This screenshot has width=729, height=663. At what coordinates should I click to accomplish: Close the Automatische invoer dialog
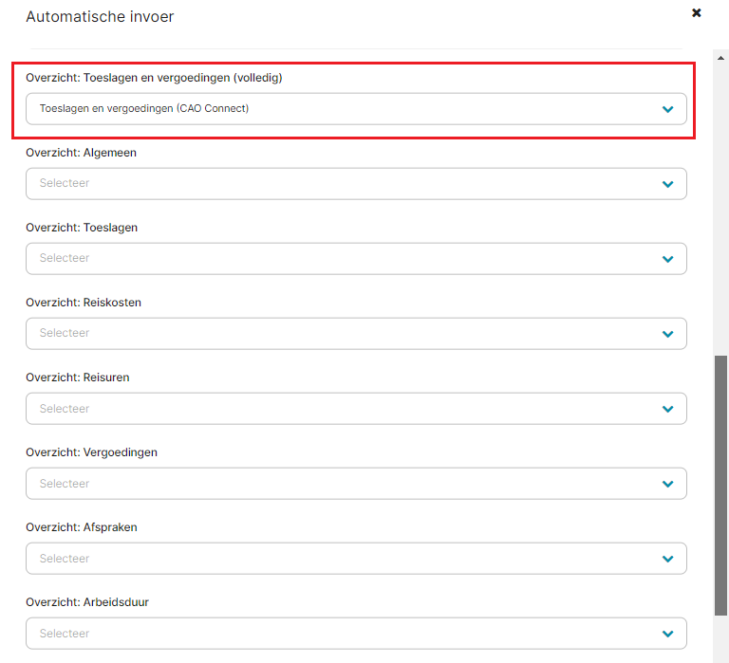tap(696, 13)
